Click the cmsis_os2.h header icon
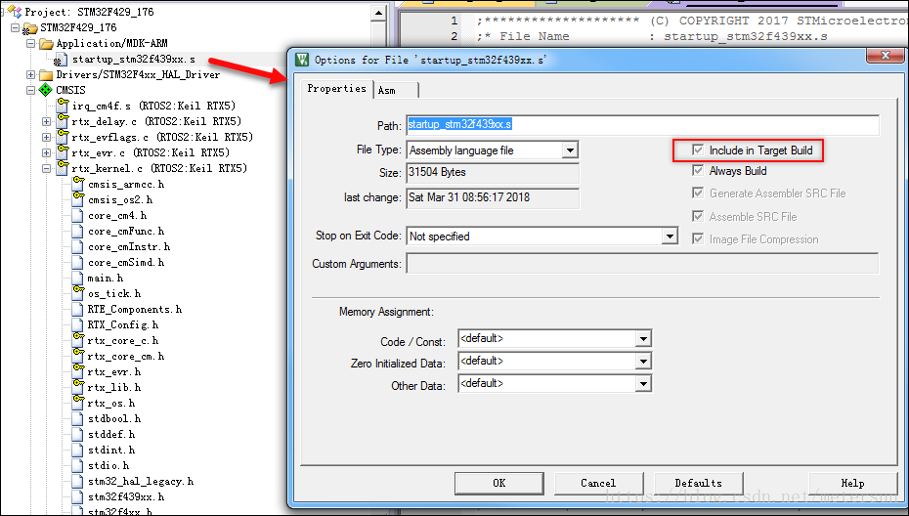The height and width of the screenshot is (516, 909). [77, 199]
